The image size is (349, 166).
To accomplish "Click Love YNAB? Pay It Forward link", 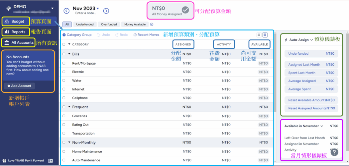I will [x=23, y=161].
